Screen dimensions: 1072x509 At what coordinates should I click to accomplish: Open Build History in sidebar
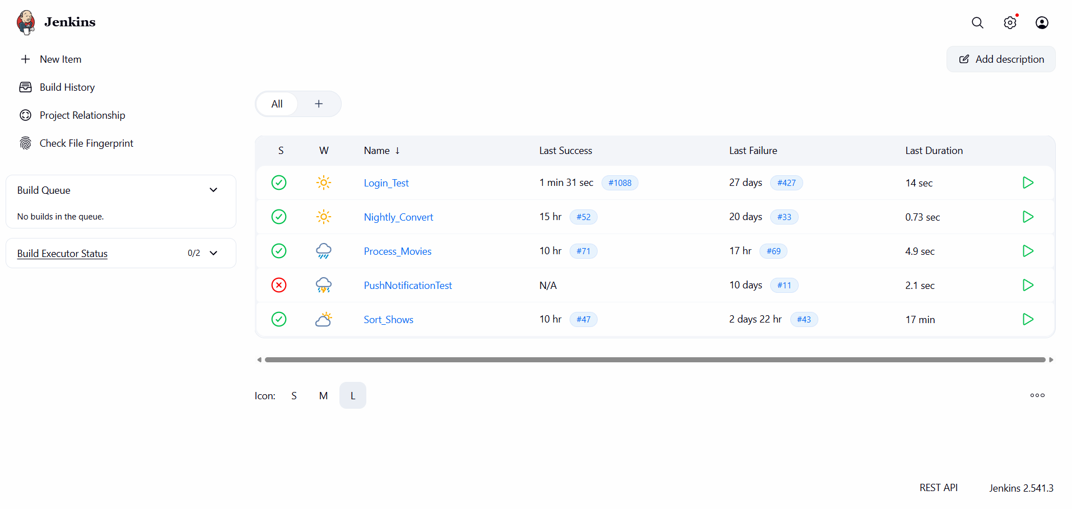click(67, 87)
